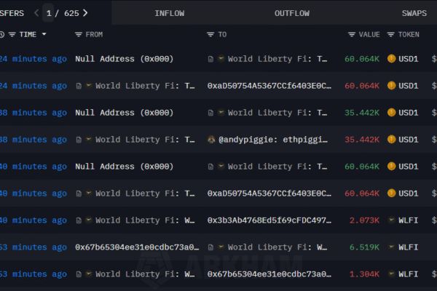Screen dimensions: 437x291
Task: Click the WLFI token icon in 2.073K row
Action: pos(392,220)
